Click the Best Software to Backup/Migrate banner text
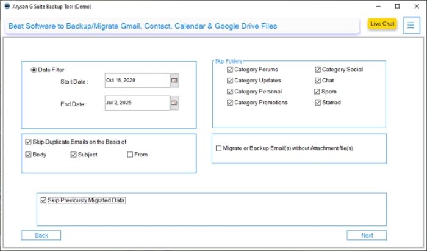This screenshot has width=427, height=251. click(143, 26)
